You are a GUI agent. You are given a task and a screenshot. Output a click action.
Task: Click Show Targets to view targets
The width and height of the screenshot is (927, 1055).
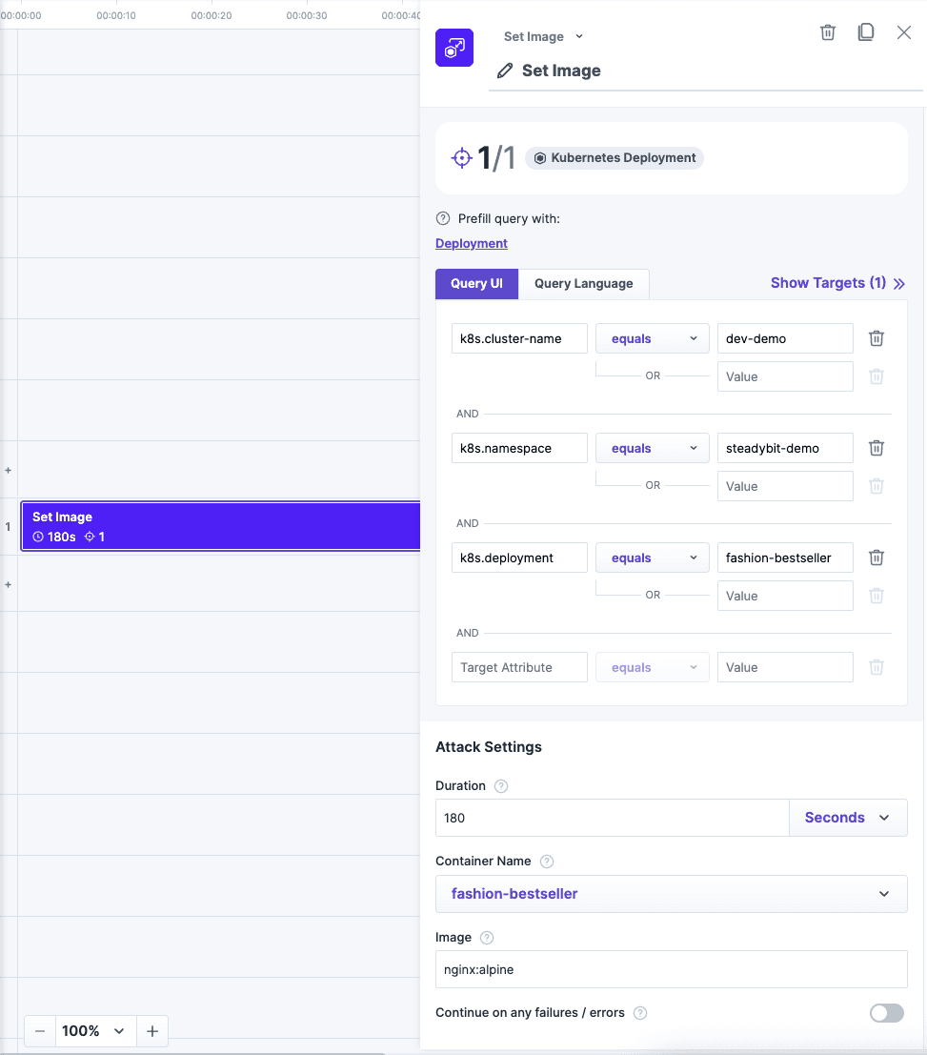click(828, 282)
